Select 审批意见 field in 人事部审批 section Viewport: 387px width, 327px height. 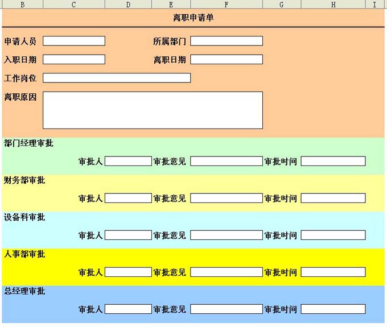[x=227, y=272]
